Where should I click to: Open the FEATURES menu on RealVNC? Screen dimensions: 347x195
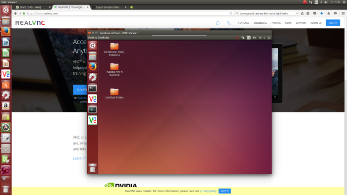coord(244,23)
